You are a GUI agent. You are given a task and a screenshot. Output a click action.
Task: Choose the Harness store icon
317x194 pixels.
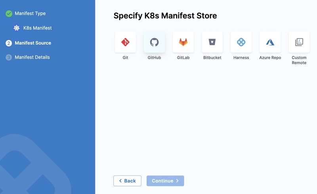click(241, 42)
